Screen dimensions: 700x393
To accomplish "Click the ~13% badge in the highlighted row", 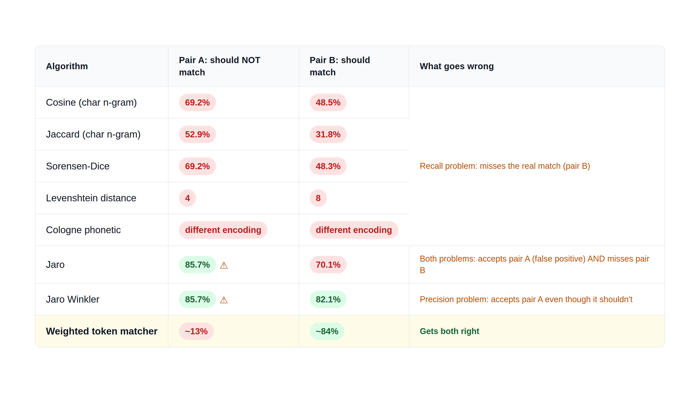I will (196, 331).
